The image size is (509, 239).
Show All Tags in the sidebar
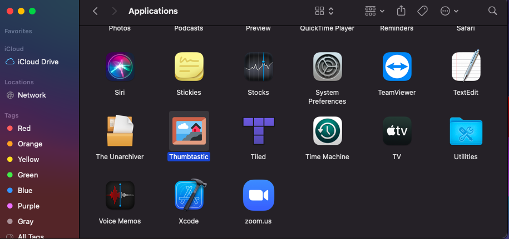coord(26,236)
